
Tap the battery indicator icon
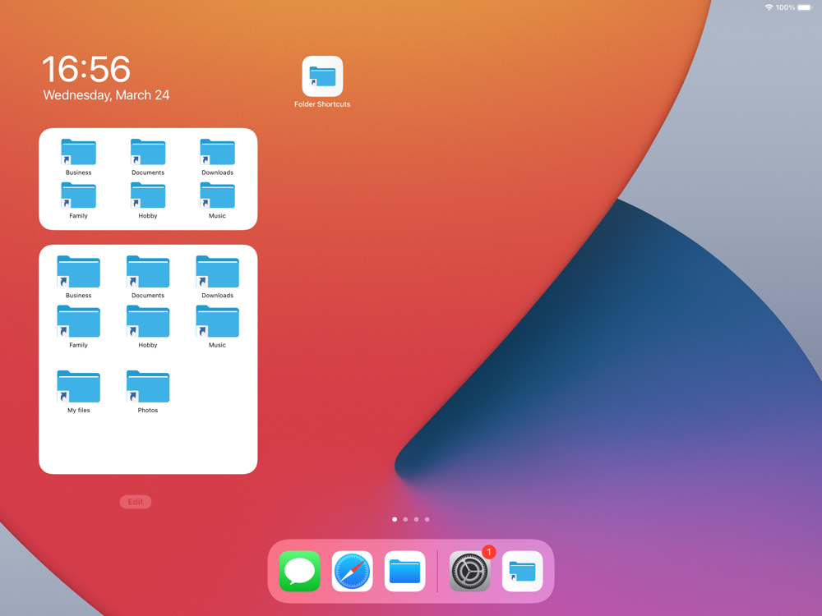point(806,7)
